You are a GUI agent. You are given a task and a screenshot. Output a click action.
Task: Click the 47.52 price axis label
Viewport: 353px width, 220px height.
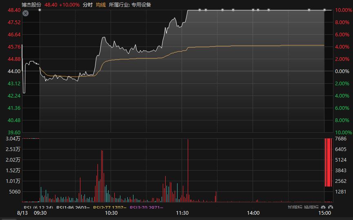pyautogui.click(x=14, y=22)
